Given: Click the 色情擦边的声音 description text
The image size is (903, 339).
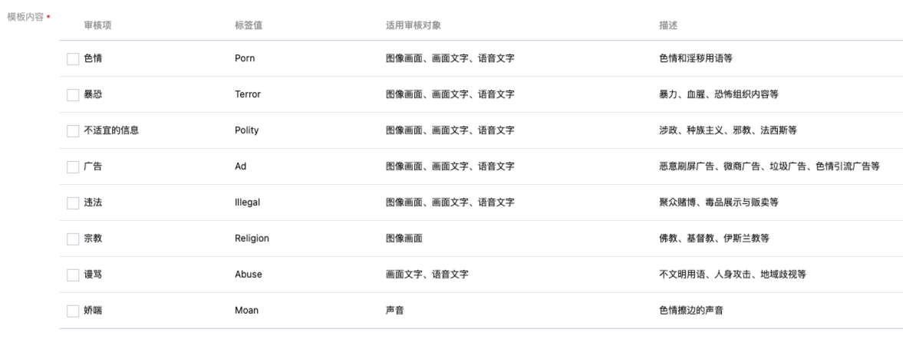Looking at the screenshot, I should (691, 310).
